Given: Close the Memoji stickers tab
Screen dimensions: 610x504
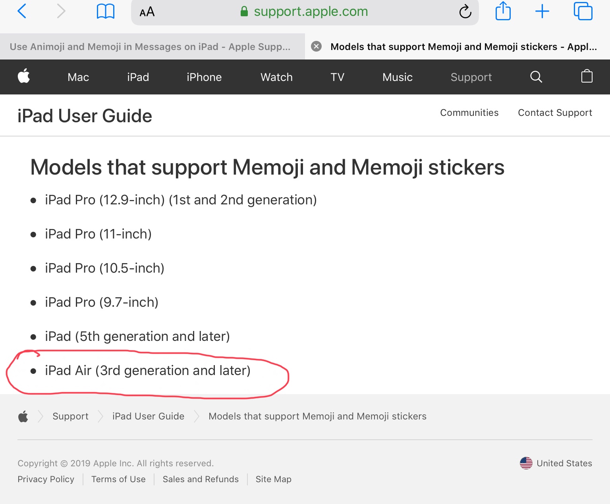Looking at the screenshot, I should pos(317,46).
